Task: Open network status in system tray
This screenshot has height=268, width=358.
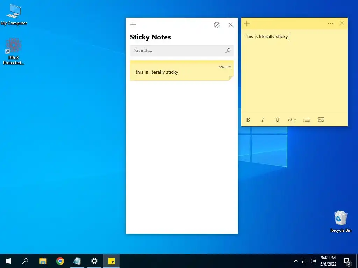Action: coord(305,261)
